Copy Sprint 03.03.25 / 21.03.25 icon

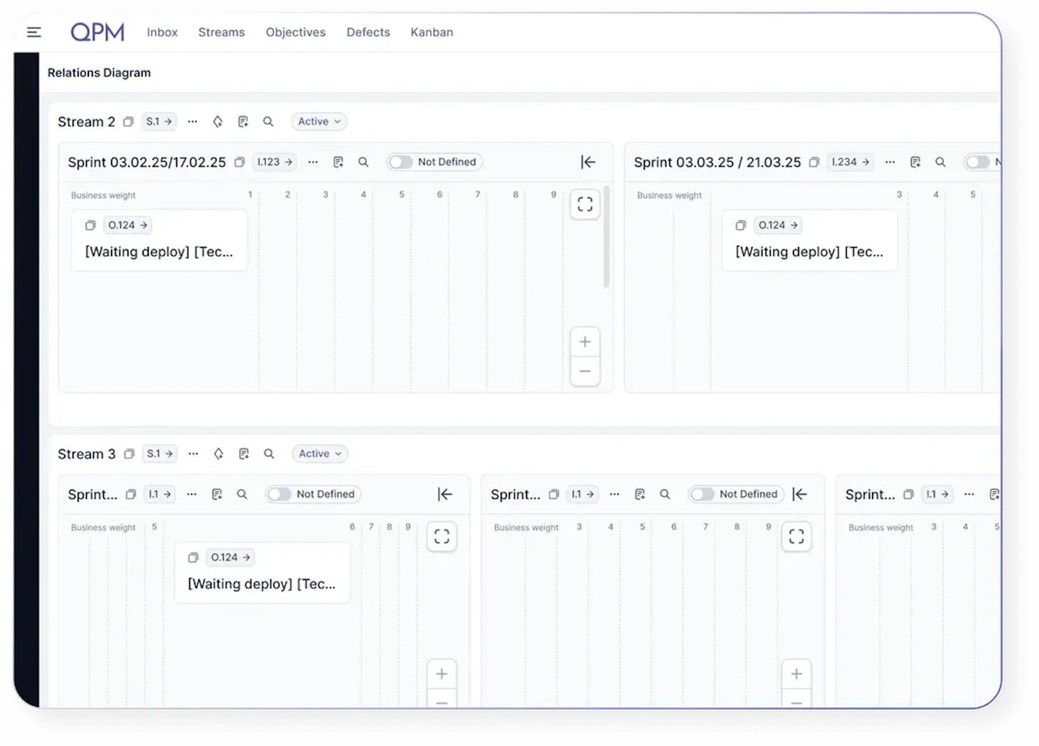pos(814,162)
